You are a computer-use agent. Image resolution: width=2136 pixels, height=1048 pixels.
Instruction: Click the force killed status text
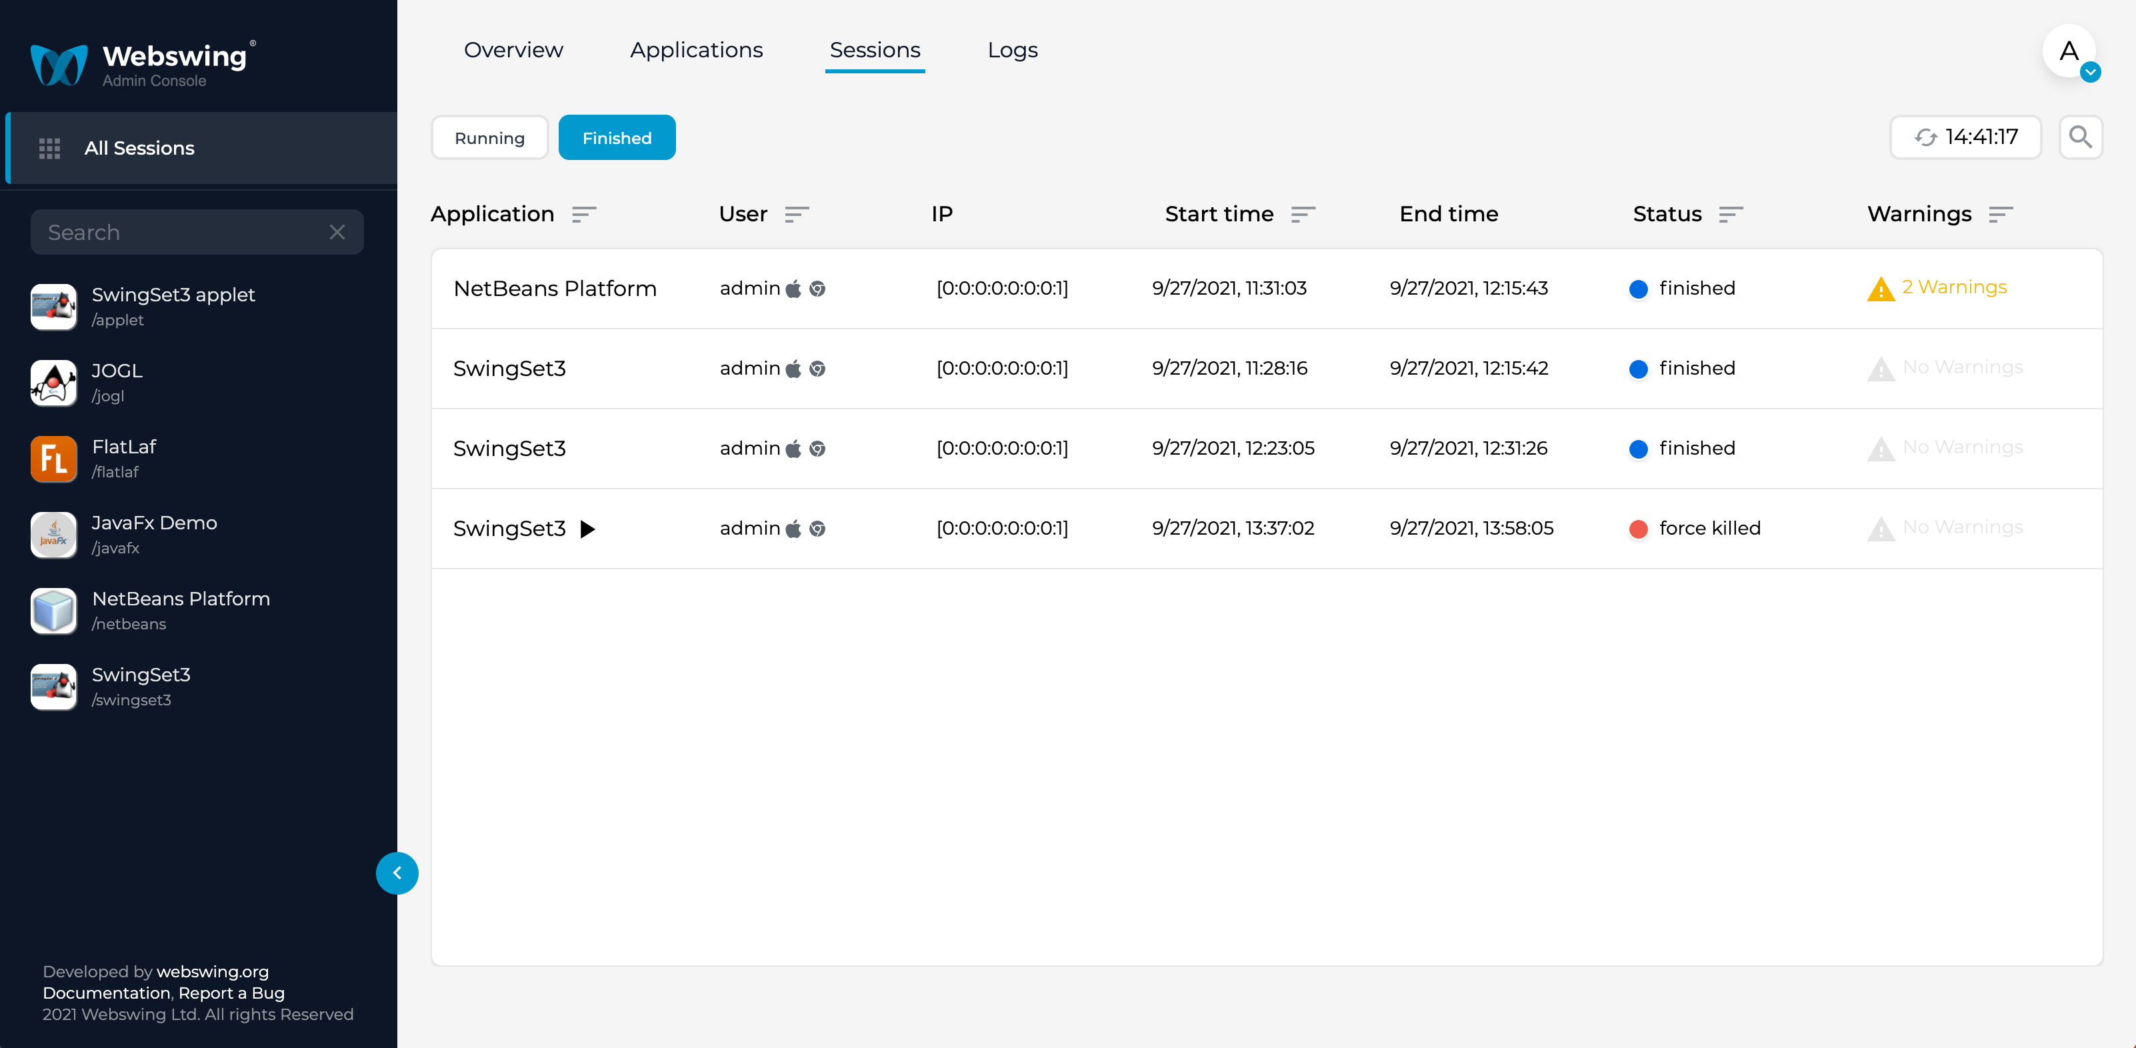pos(1710,528)
